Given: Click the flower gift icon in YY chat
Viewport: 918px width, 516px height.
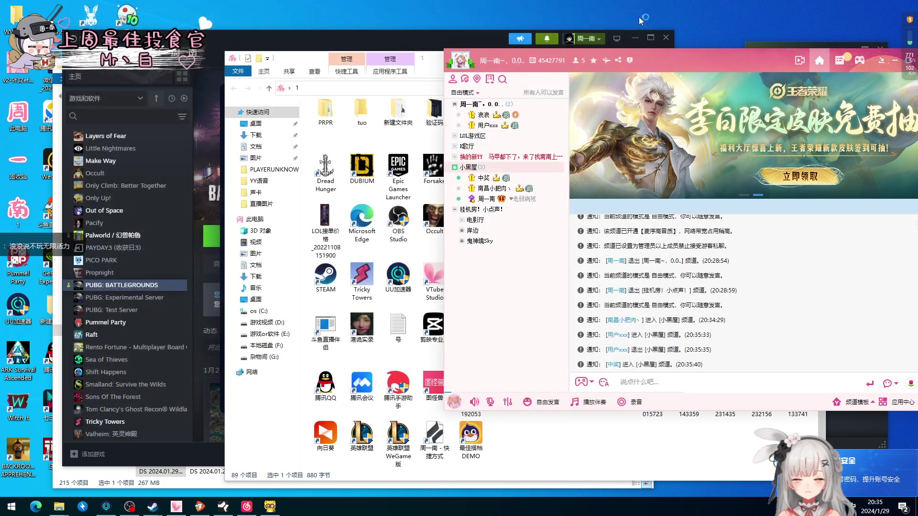Looking at the screenshot, I should 910,383.
